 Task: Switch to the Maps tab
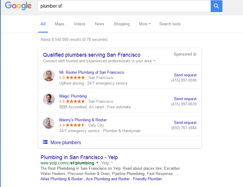click(x=60, y=24)
